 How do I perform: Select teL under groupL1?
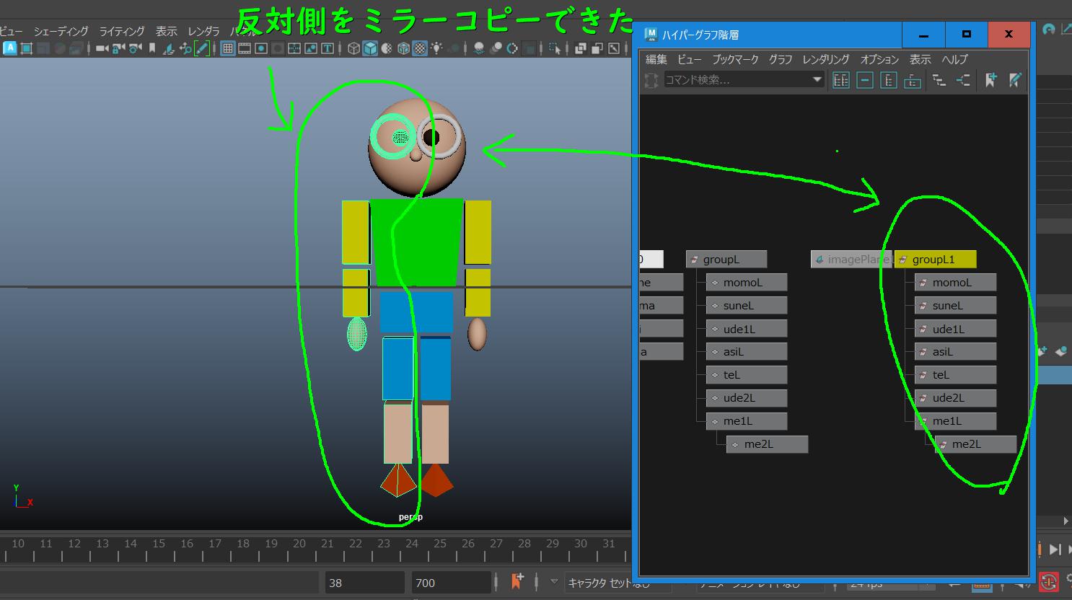click(956, 375)
